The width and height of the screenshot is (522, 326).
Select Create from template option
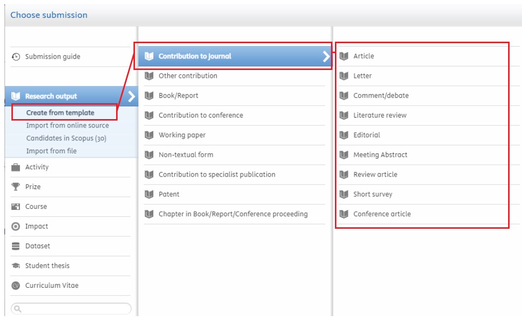click(60, 113)
